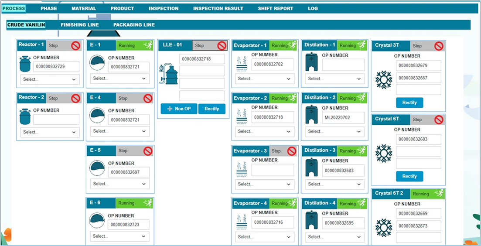
Task: Click the Crystal 6T 2 snowflake icon
Action: (x=384, y=227)
